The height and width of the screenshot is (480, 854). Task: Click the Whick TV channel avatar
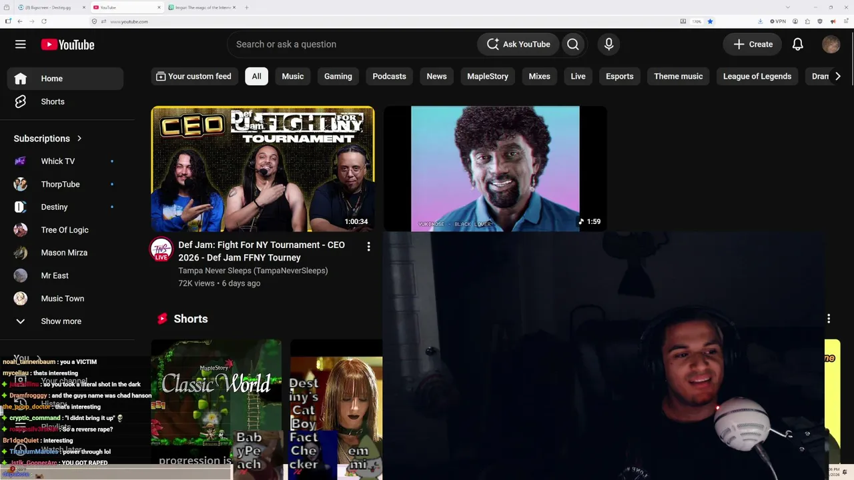[20, 161]
